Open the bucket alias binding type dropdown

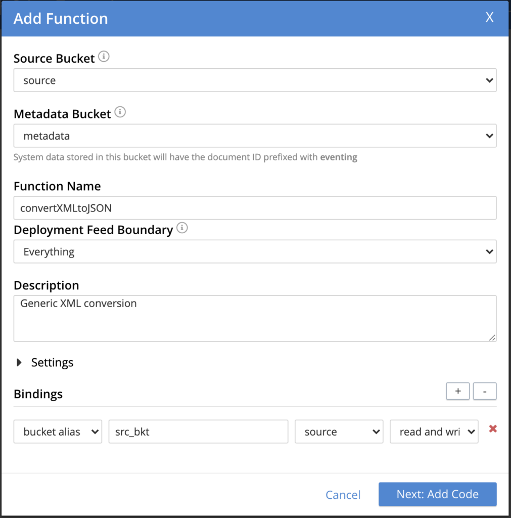tap(58, 431)
